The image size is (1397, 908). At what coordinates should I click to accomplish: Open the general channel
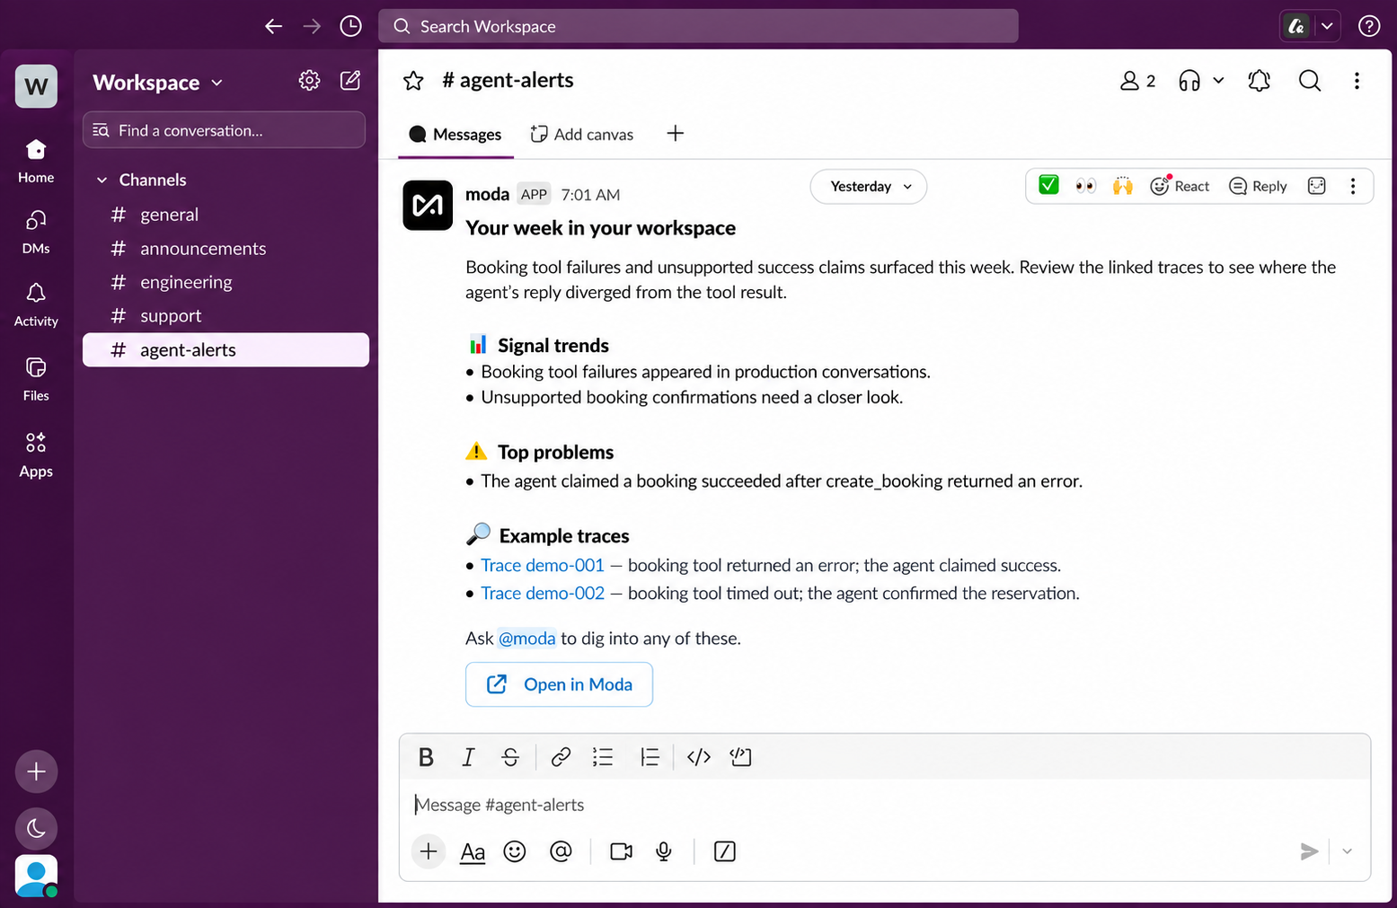(x=225, y=215)
